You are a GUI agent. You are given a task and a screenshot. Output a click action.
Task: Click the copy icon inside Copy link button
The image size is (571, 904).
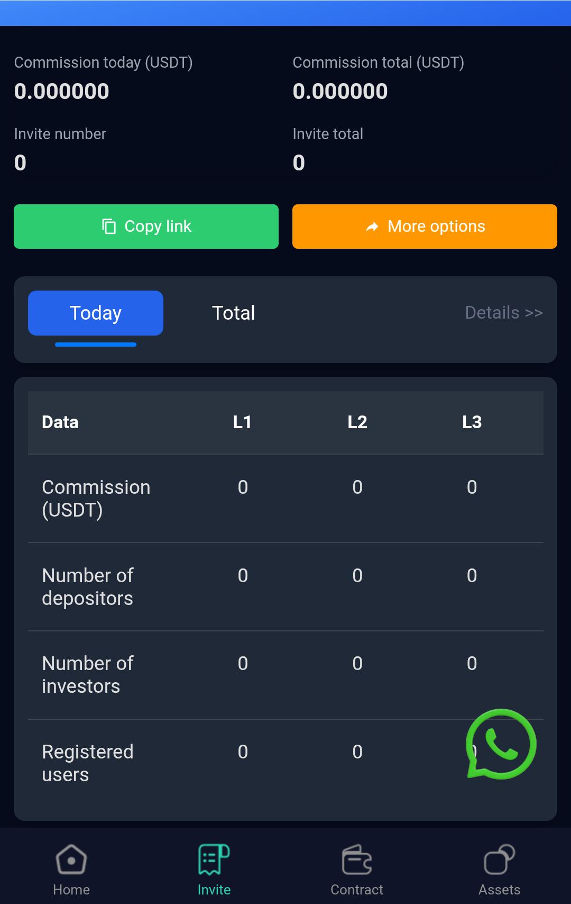pos(108,226)
